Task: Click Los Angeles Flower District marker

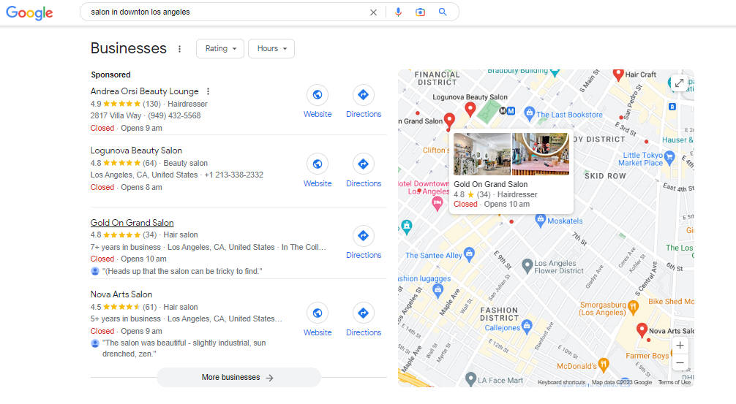Action: (527, 266)
